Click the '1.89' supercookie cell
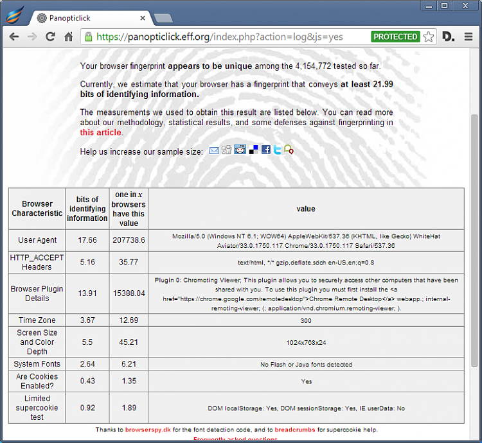The height and width of the screenshot is (443, 482). tap(129, 408)
